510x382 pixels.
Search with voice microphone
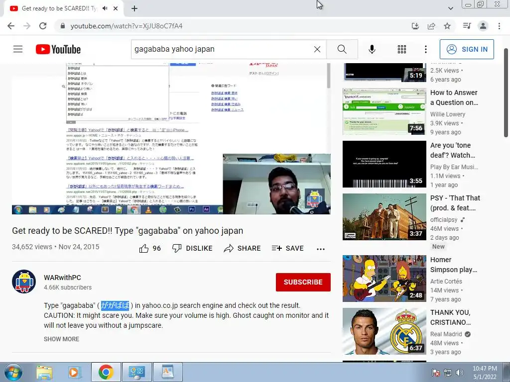[372, 49]
